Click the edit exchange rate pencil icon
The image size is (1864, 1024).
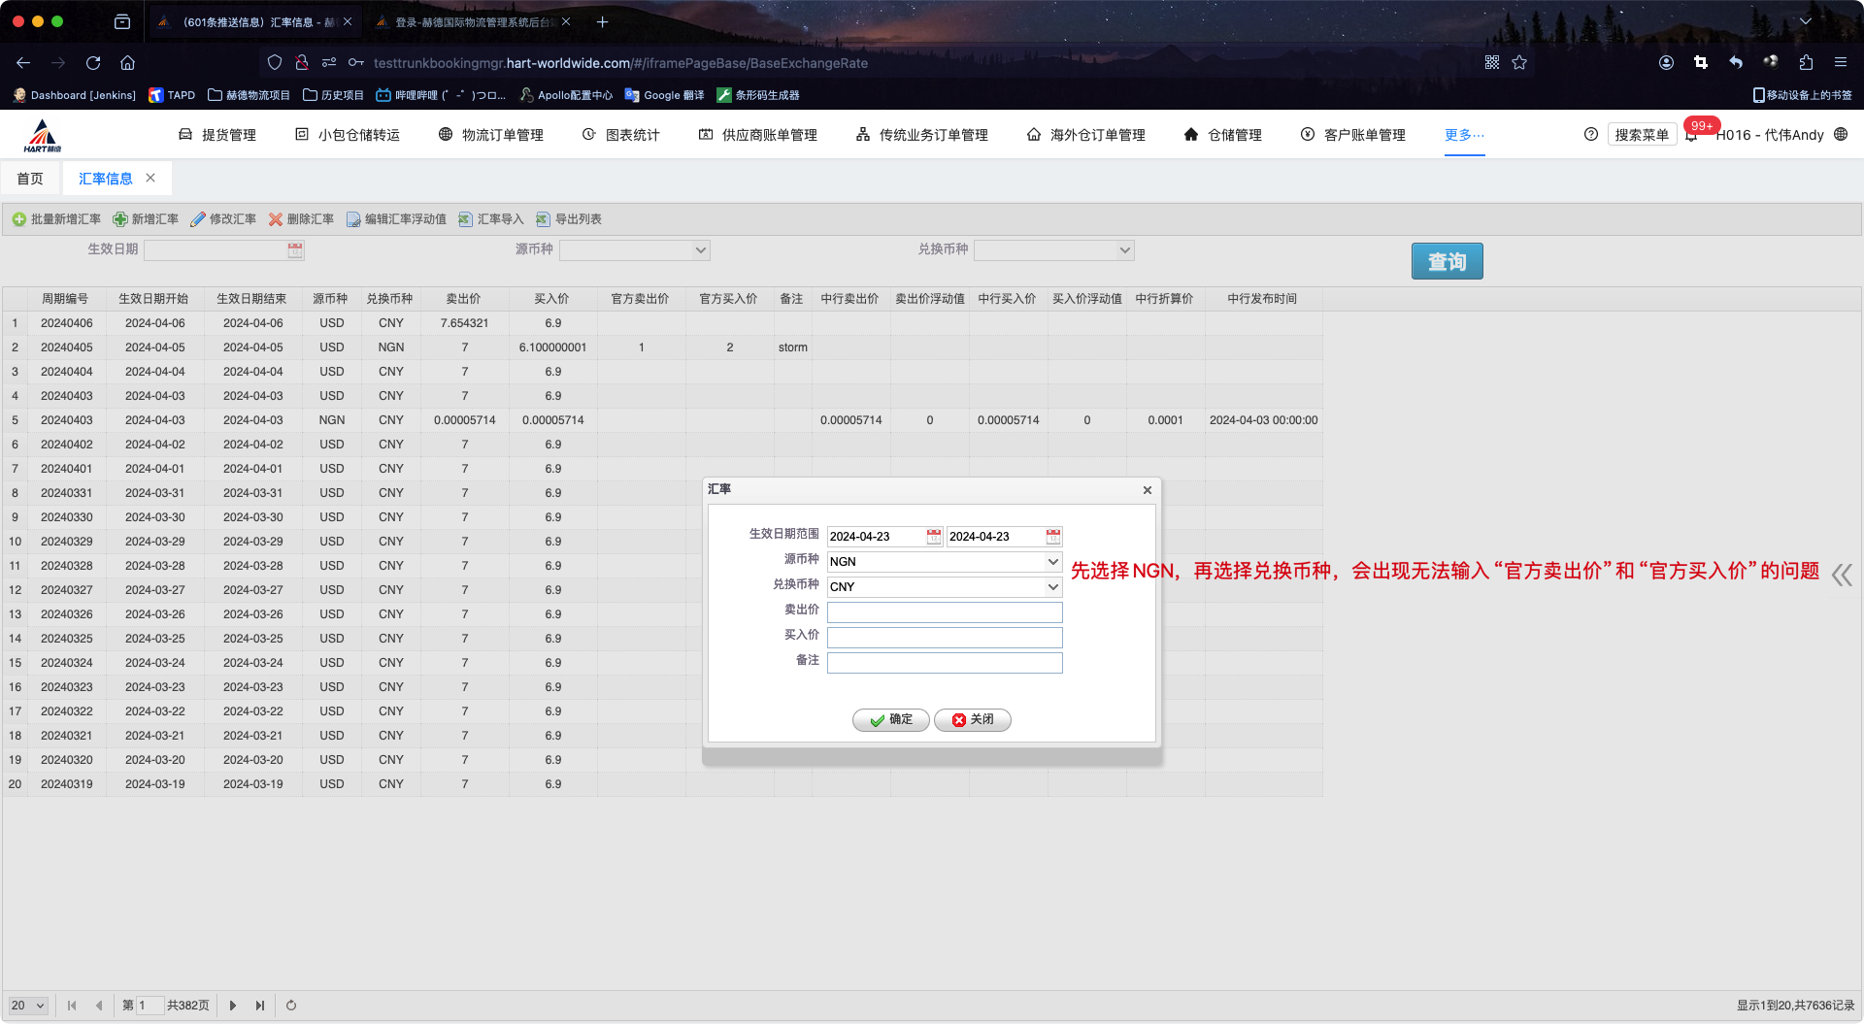click(198, 219)
